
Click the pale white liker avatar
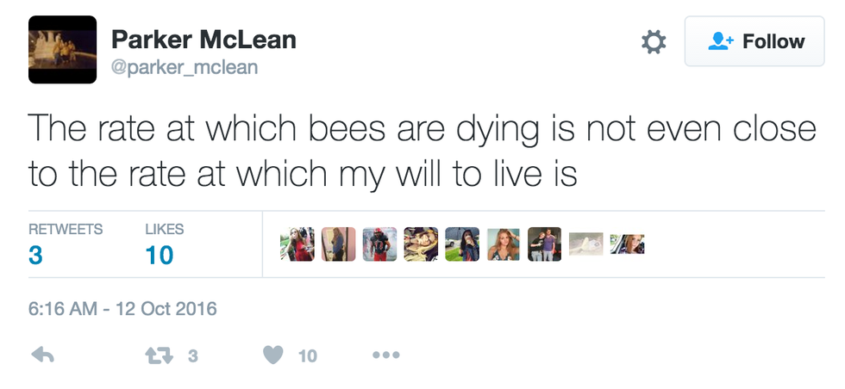585,244
